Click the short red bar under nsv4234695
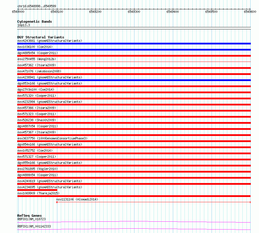 click(x=37, y=190)
